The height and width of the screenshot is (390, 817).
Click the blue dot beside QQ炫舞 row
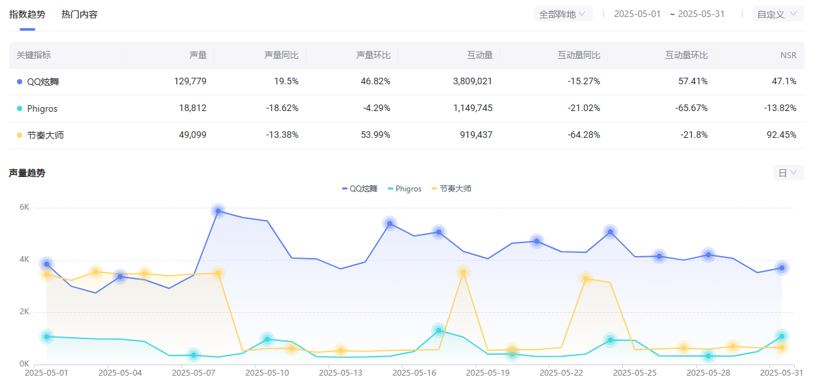(x=20, y=82)
